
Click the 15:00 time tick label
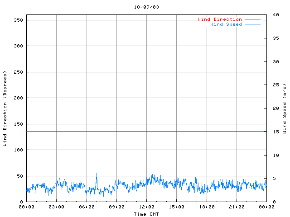[176, 207]
